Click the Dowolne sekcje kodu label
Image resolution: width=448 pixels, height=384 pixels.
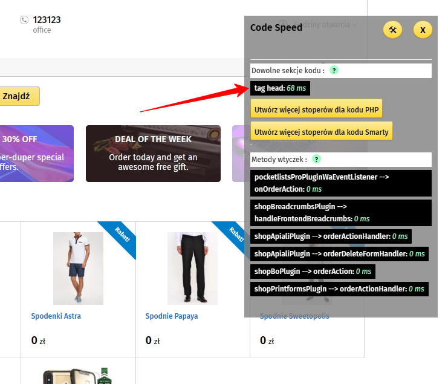pyautogui.click(x=288, y=71)
